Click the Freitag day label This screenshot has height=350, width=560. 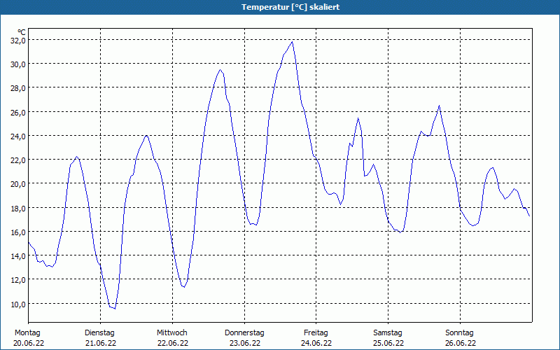pyautogui.click(x=316, y=332)
